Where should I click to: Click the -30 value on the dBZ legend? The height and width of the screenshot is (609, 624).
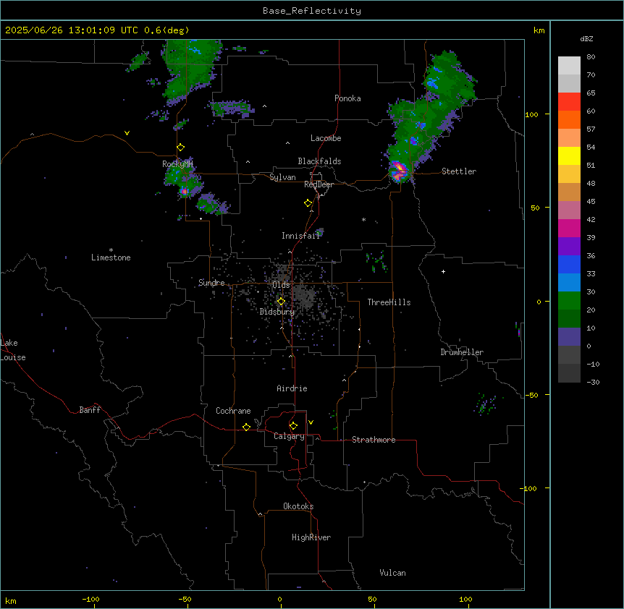coord(593,382)
